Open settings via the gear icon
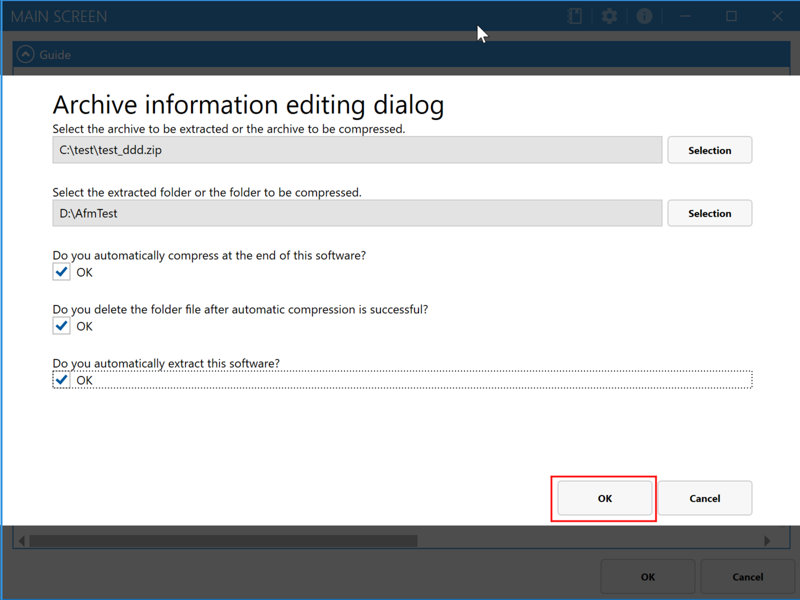The width and height of the screenshot is (800, 600). [x=609, y=16]
